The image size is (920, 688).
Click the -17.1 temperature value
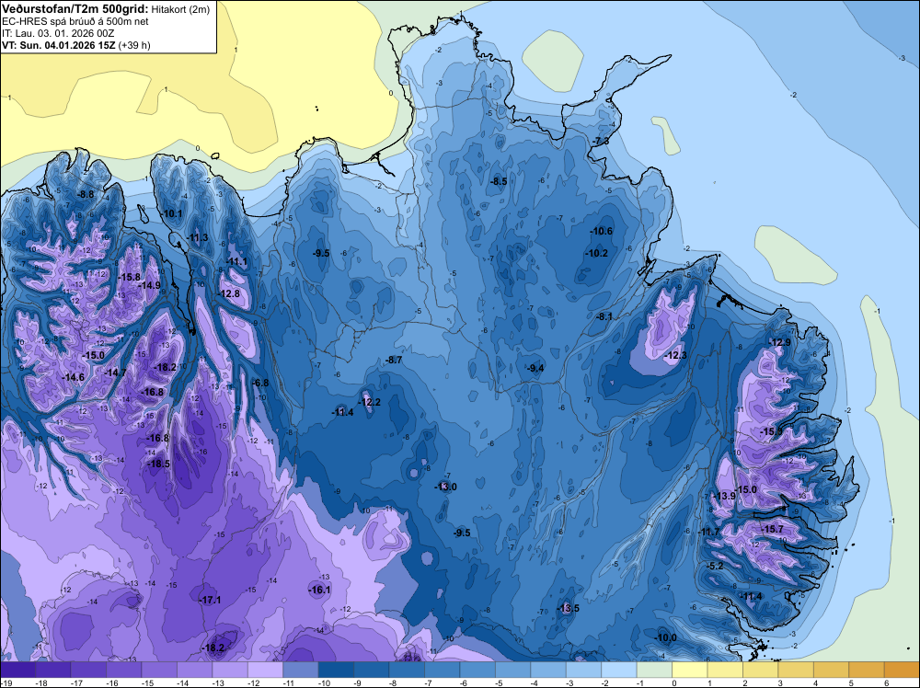(210, 600)
